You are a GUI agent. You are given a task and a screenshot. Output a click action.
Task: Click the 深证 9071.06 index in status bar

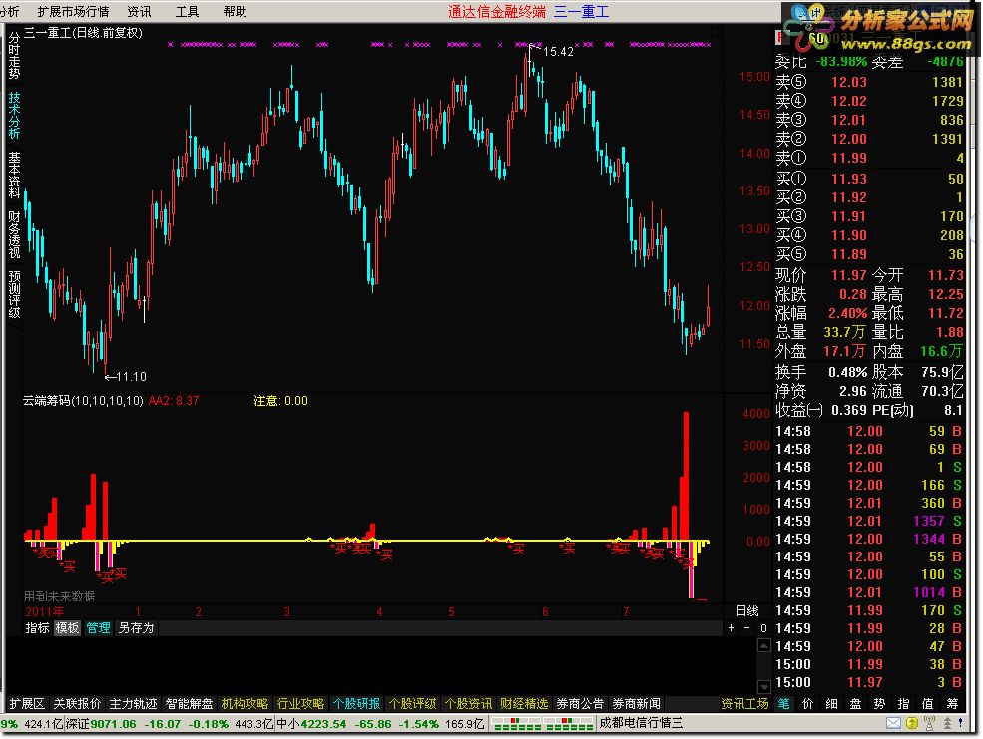[101, 724]
